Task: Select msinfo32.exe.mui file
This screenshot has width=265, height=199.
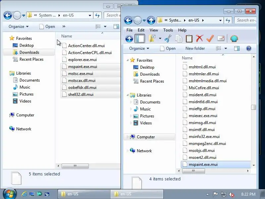Action: [x=204, y=137]
